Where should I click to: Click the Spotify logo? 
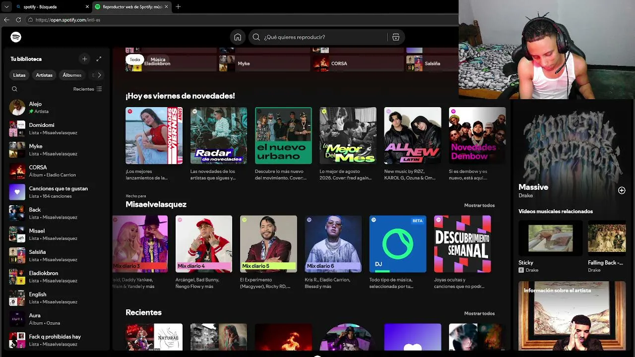tap(16, 37)
